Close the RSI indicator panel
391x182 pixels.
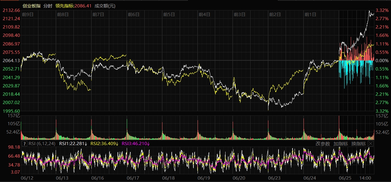pos(370,144)
